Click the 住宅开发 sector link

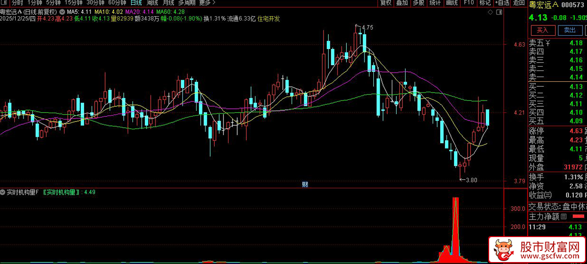click(x=269, y=19)
